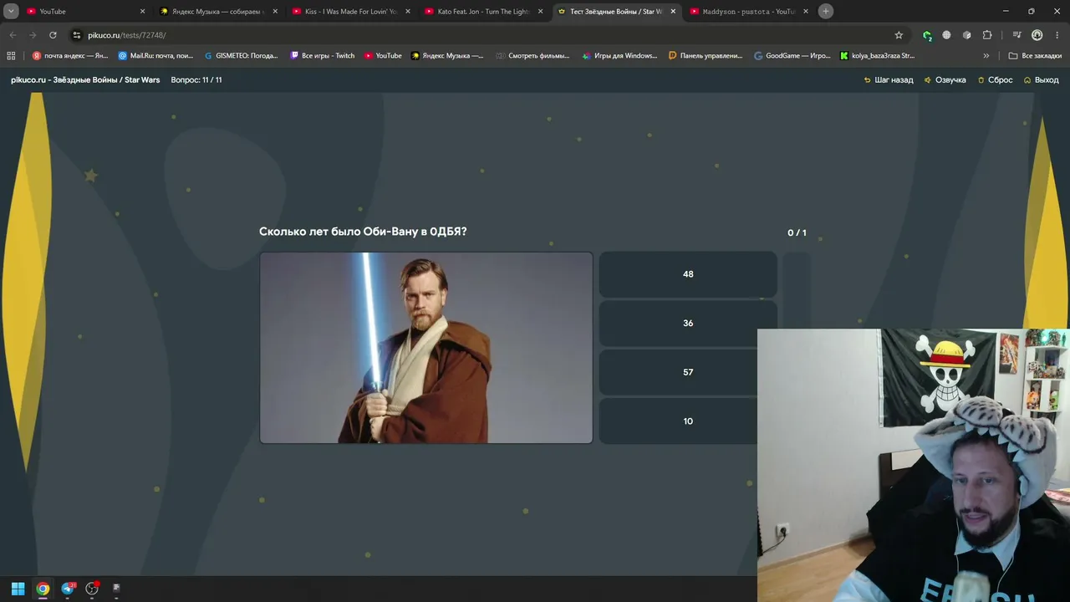The width and height of the screenshot is (1070, 602).
Task: Open the Яндекс Музыка bookmark
Action: pyautogui.click(x=447, y=56)
